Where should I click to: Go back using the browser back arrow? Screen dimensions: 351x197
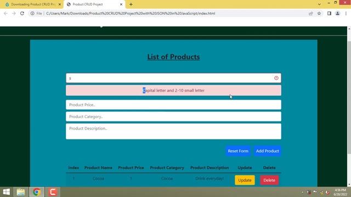(x=5, y=13)
